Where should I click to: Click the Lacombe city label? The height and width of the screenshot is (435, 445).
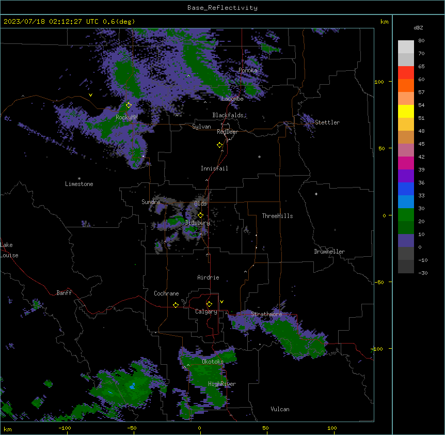tap(232, 99)
